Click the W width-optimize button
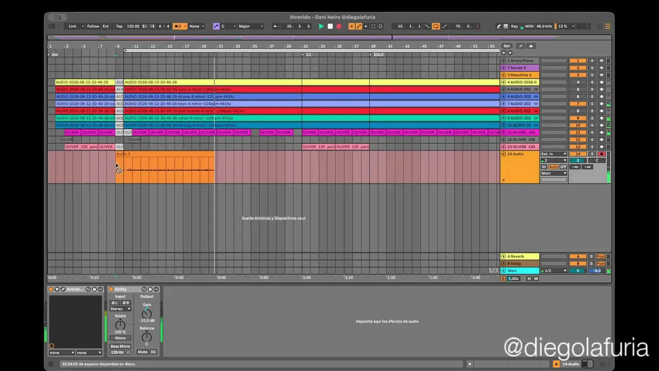 (536, 279)
